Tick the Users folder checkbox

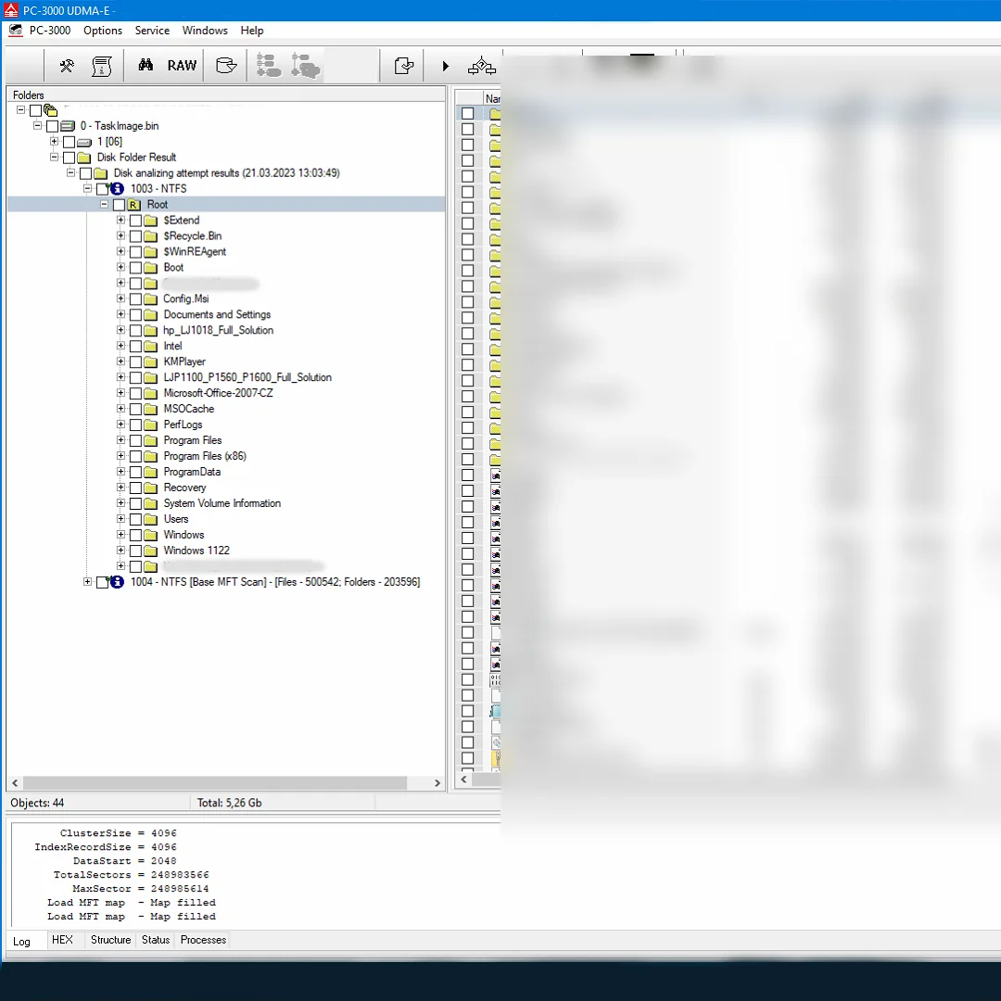pos(135,519)
